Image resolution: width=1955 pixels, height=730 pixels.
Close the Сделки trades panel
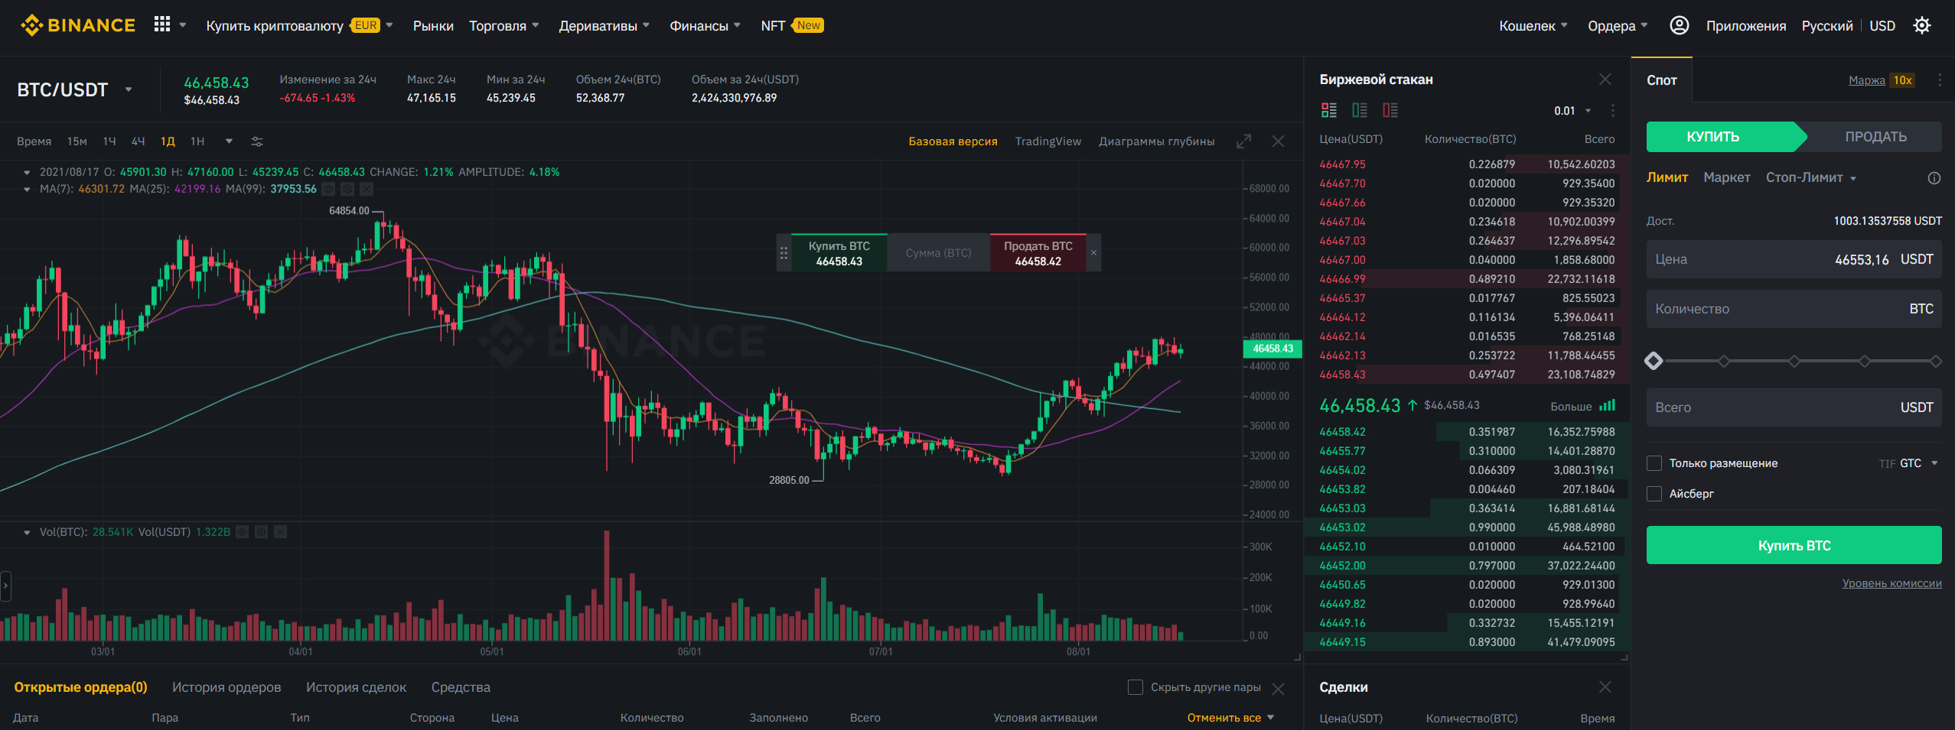[1605, 687]
